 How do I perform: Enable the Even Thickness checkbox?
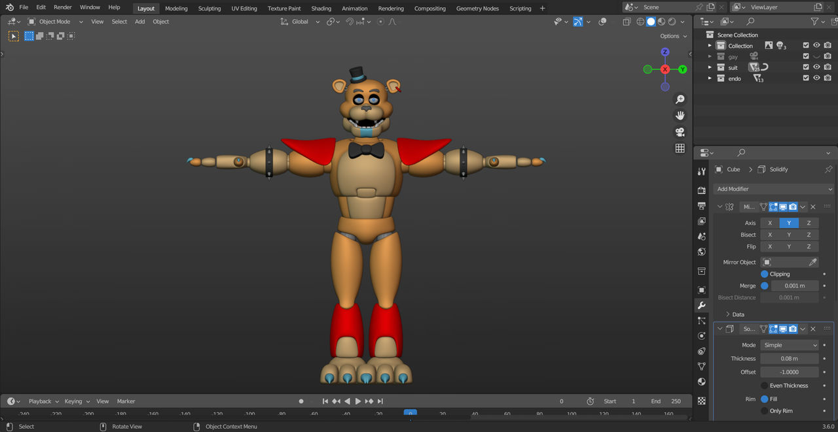tap(765, 386)
